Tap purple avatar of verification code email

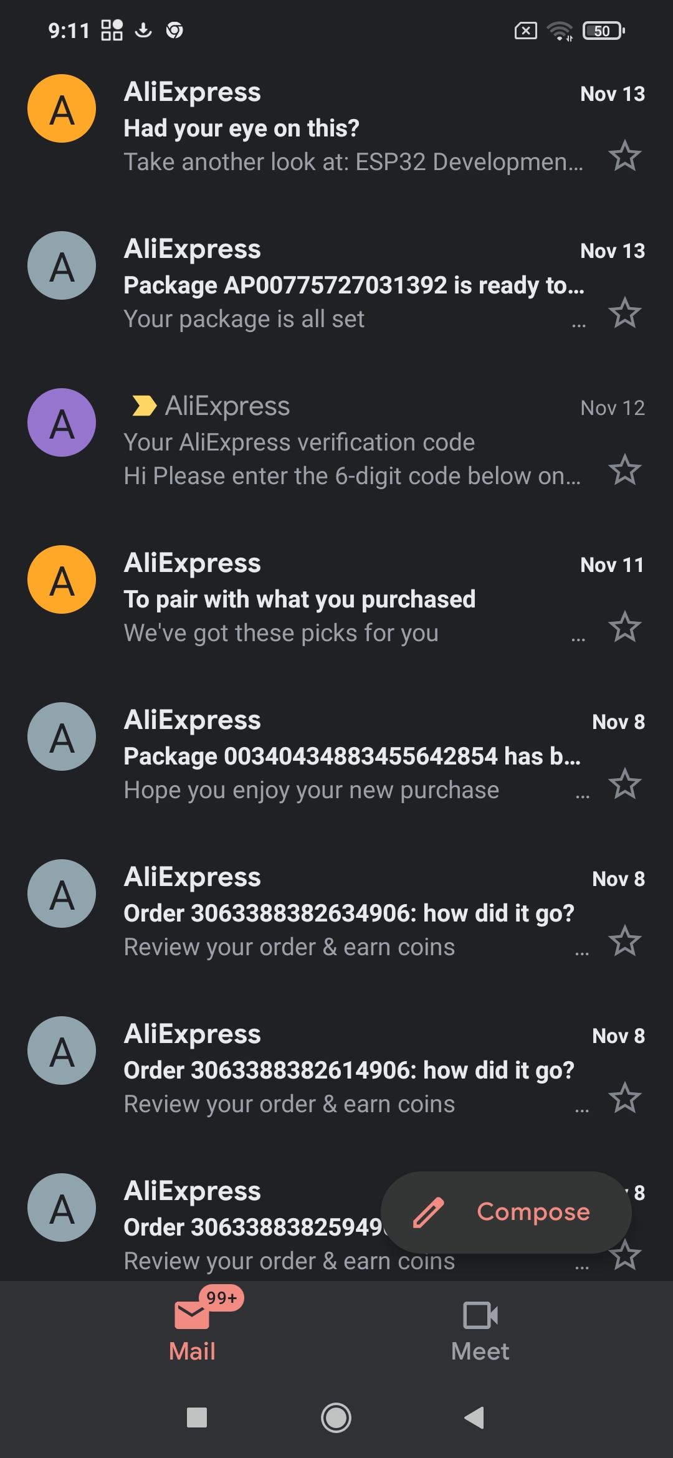[62, 423]
